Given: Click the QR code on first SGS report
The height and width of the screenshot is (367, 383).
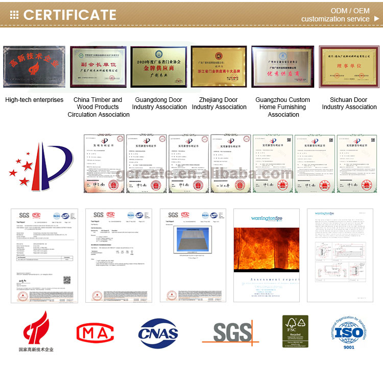Looking at the screenshot, I should tap(67, 280).
